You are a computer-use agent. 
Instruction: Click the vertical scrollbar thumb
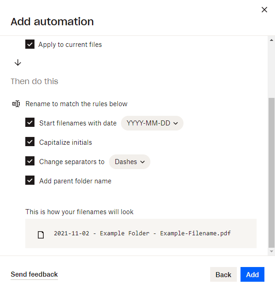pos(271,172)
